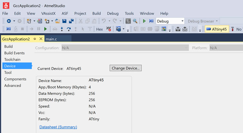Open the Window menu

coord(147,14)
